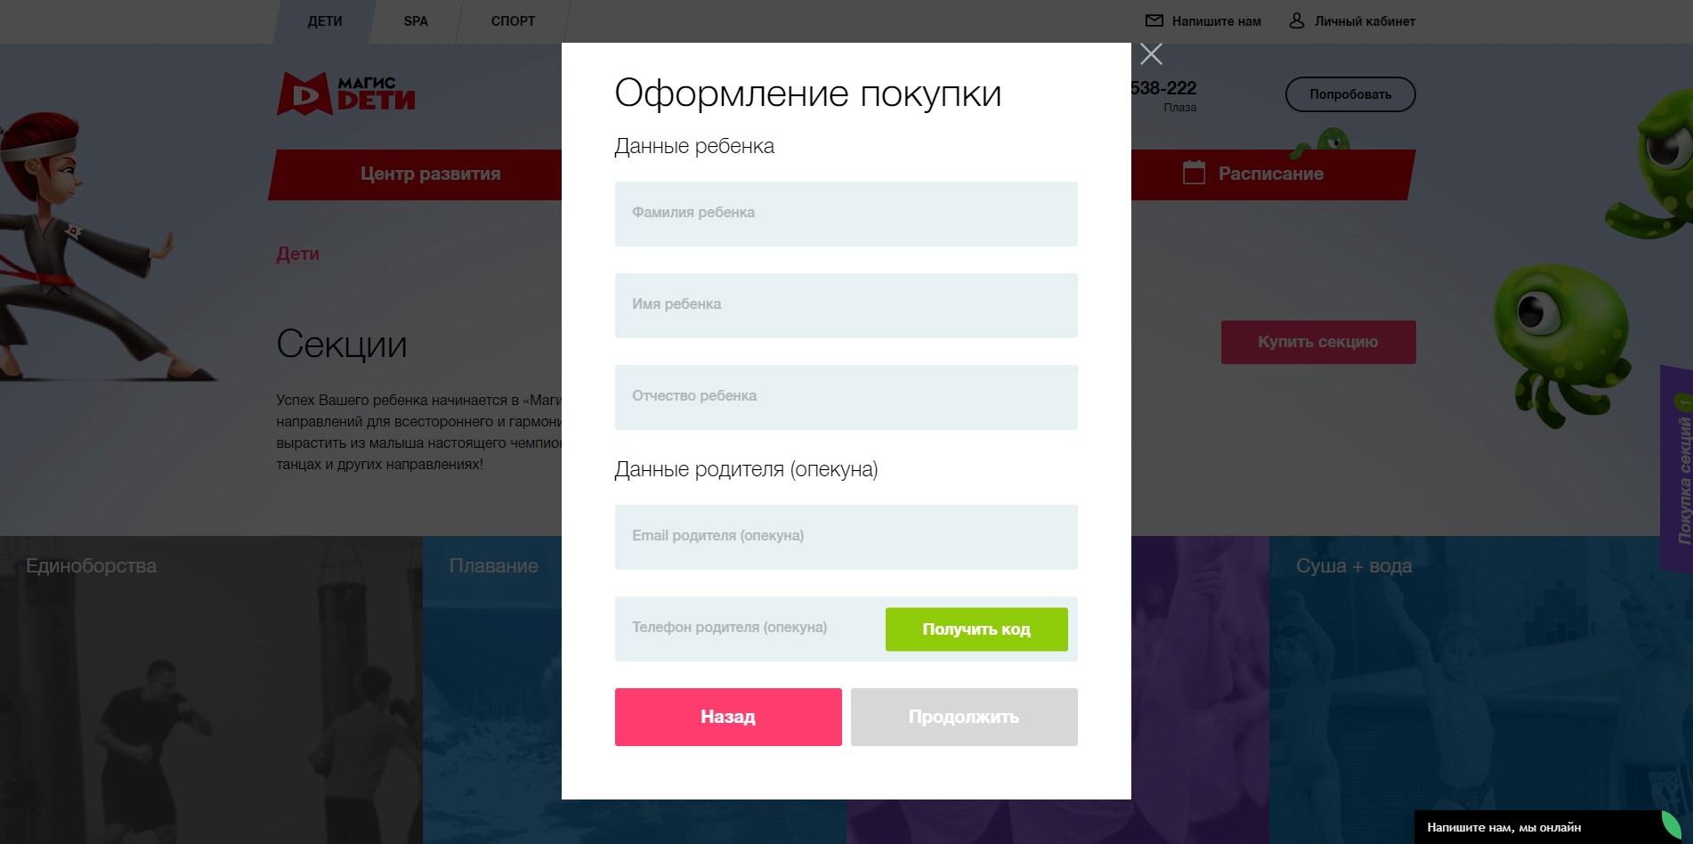Click the user icon near Личный кабинет
The width and height of the screenshot is (1693, 844).
click(1297, 20)
